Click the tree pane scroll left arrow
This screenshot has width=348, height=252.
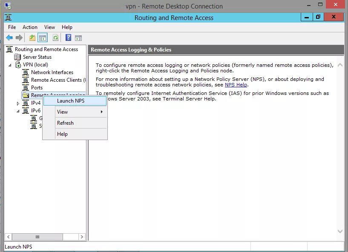pyautogui.click(x=8, y=237)
